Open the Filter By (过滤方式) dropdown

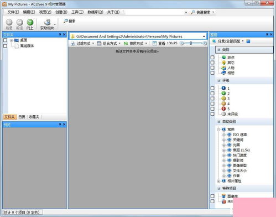(83, 43)
